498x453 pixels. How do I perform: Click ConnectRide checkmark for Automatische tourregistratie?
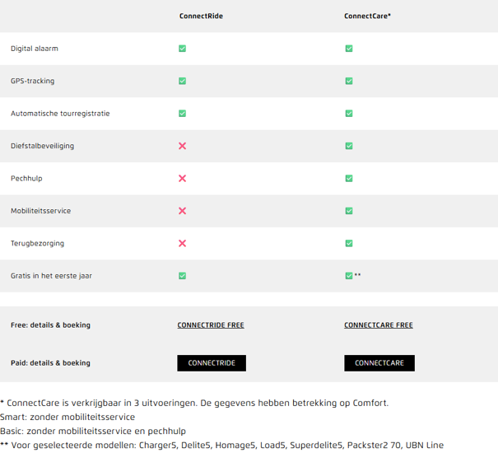click(x=182, y=114)
